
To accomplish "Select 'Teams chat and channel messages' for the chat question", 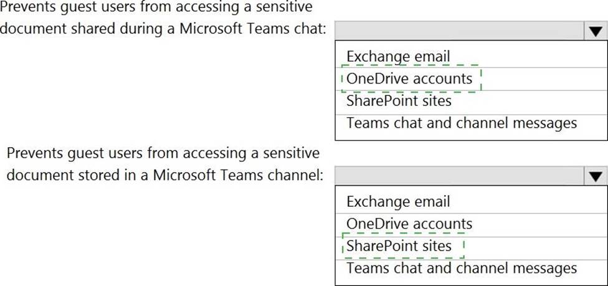I will (x=462, y=123).
